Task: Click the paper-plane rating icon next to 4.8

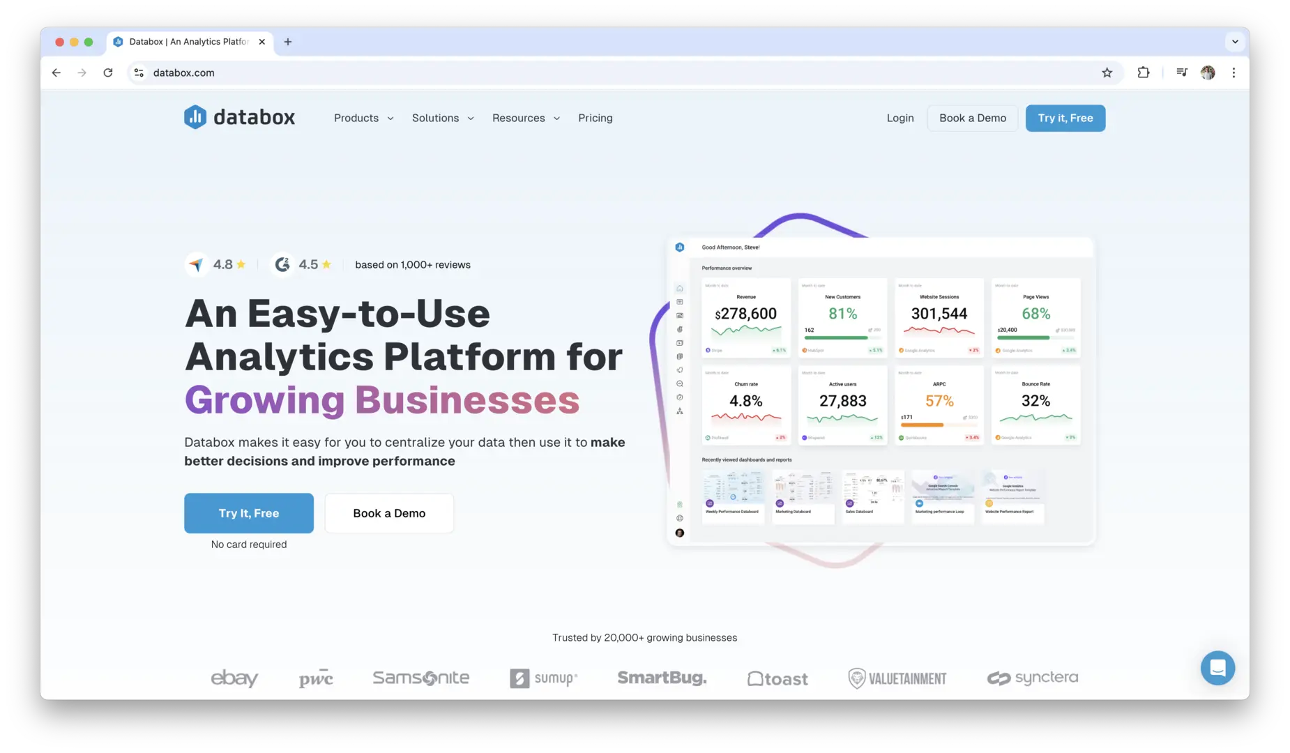Action: point(196,264)
